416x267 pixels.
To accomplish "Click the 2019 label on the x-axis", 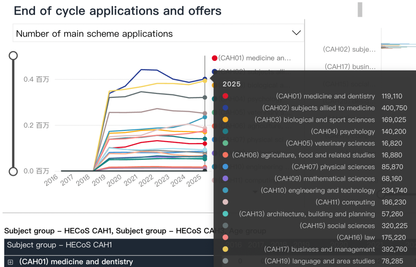I will pyautogui.click(x=100, y=180).
